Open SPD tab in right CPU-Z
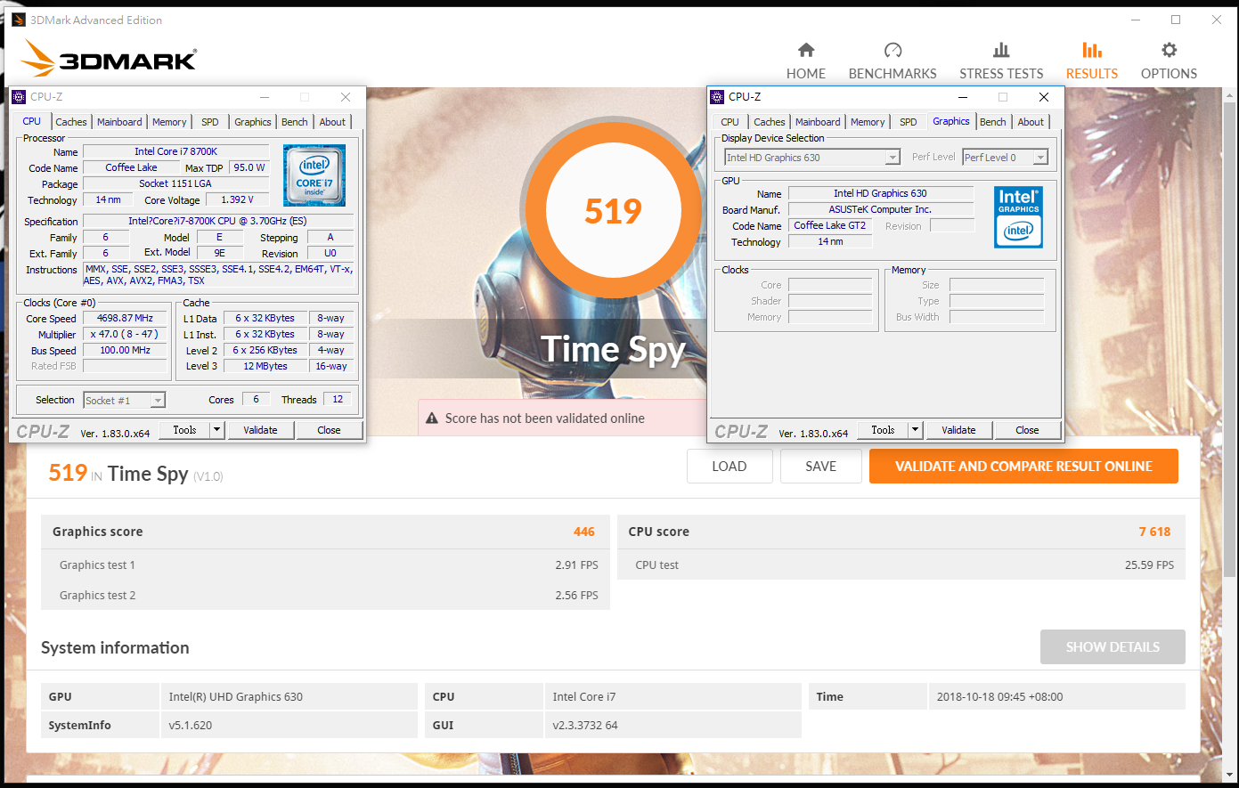The height and width of the screenshot is (788, 1239). [909, 122]
